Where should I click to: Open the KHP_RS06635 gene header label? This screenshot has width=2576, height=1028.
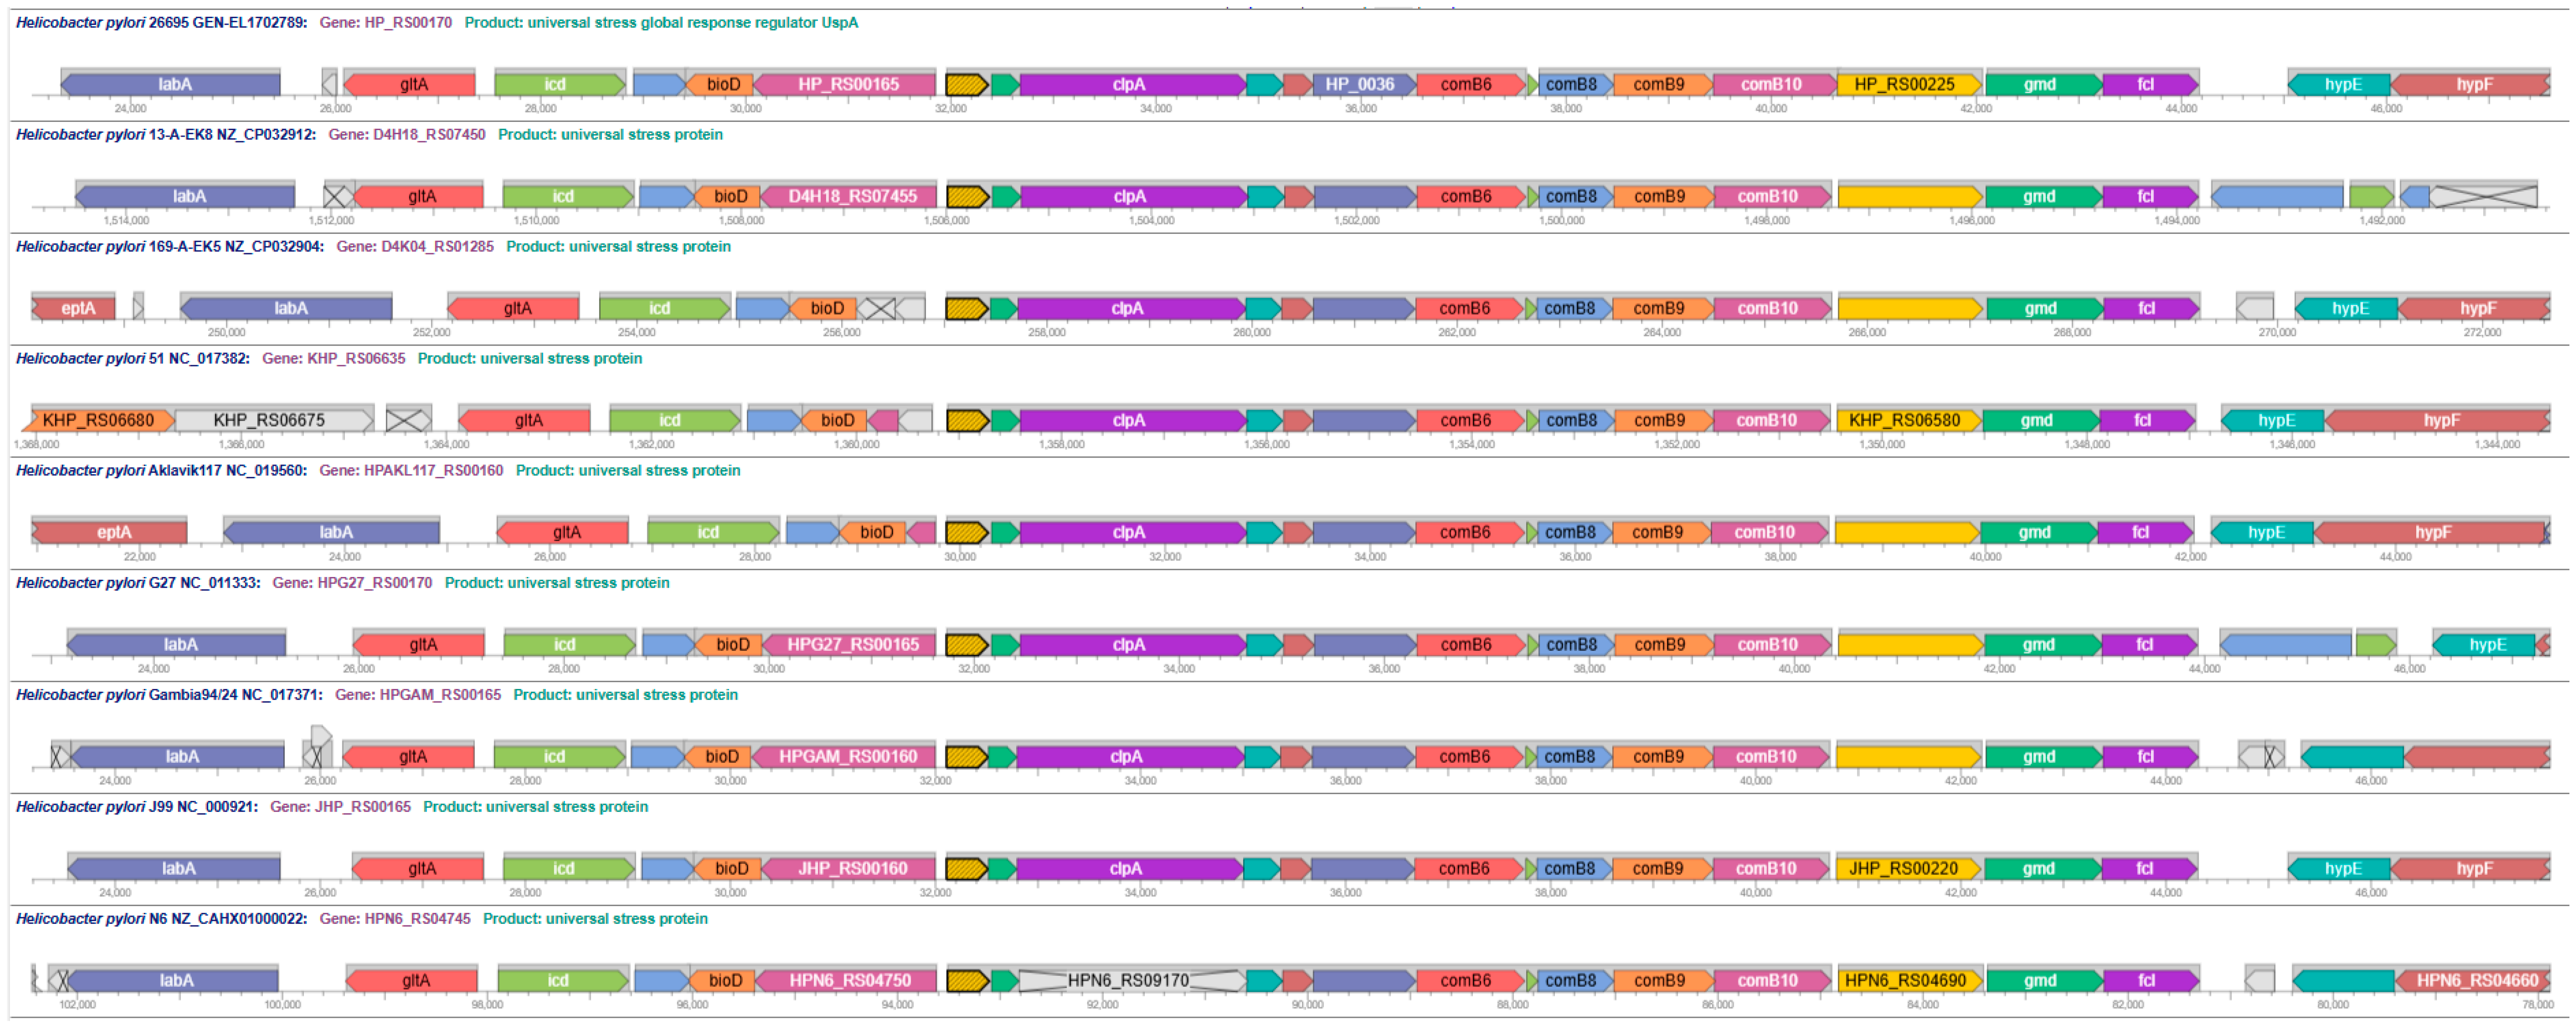333,359
